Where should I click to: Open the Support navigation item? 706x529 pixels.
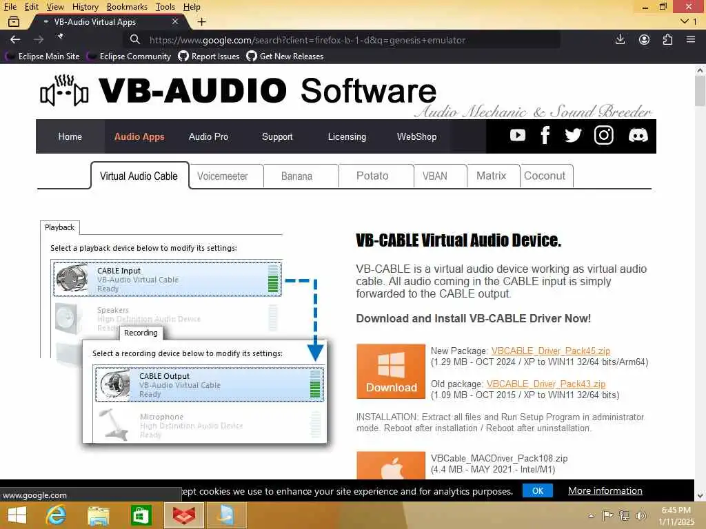(x=277, y=136)
